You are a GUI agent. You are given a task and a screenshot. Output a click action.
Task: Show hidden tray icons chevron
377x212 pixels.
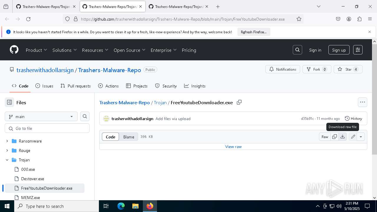coord(318,206)
